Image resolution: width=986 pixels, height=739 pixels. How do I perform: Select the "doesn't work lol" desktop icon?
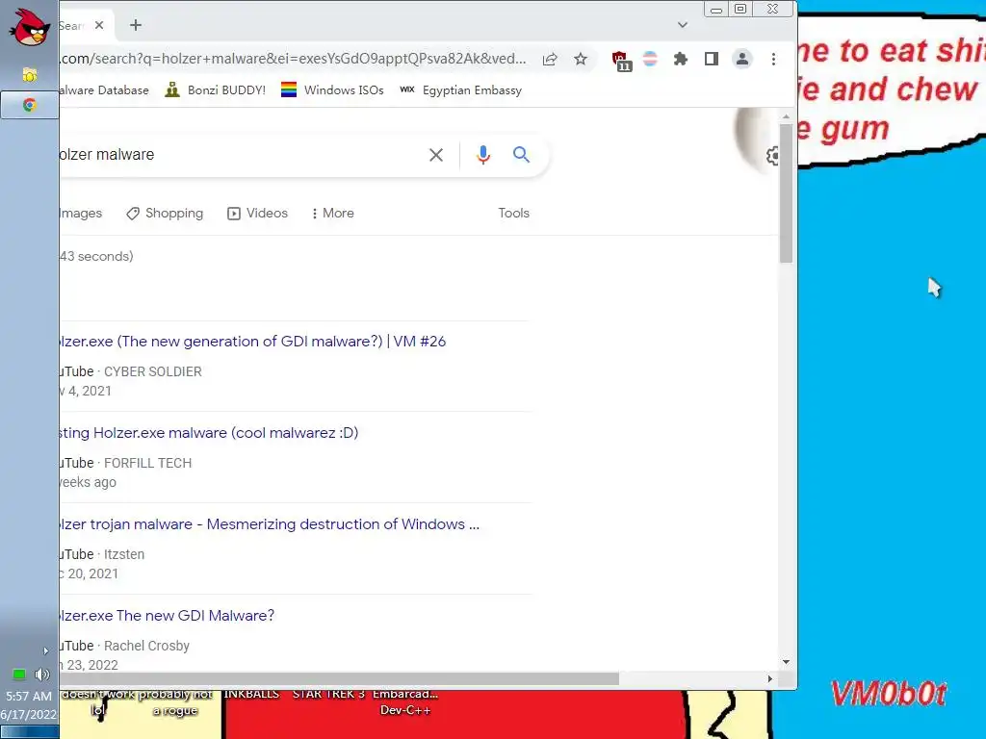tap(97, 701)
